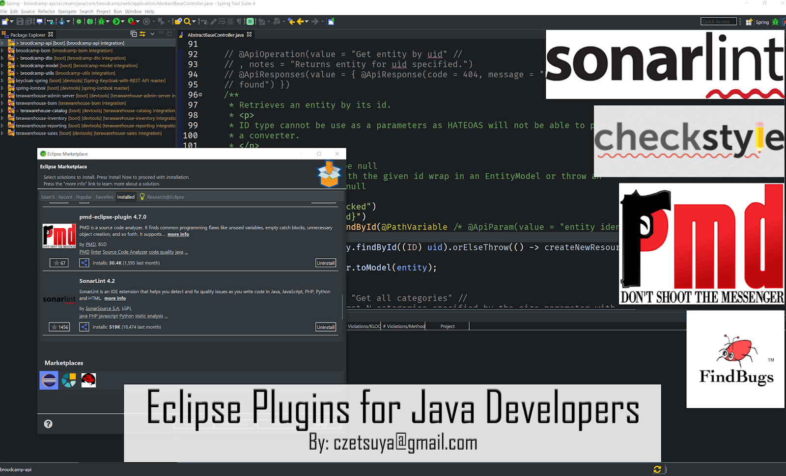Click the Run Last Tool red-box icon
This screenshot has width=786, height=476.
click(131, 22)
